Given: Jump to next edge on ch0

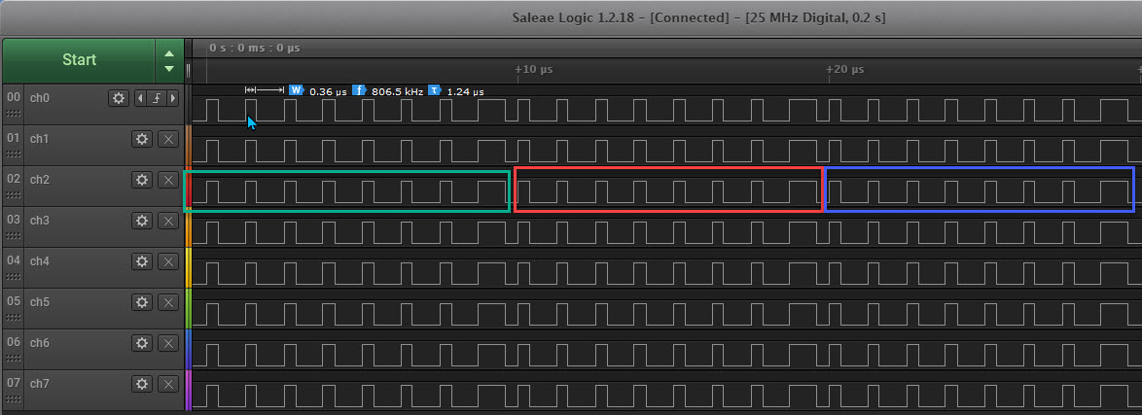Looking at the screenshot, I should click(x=173, y=98).
